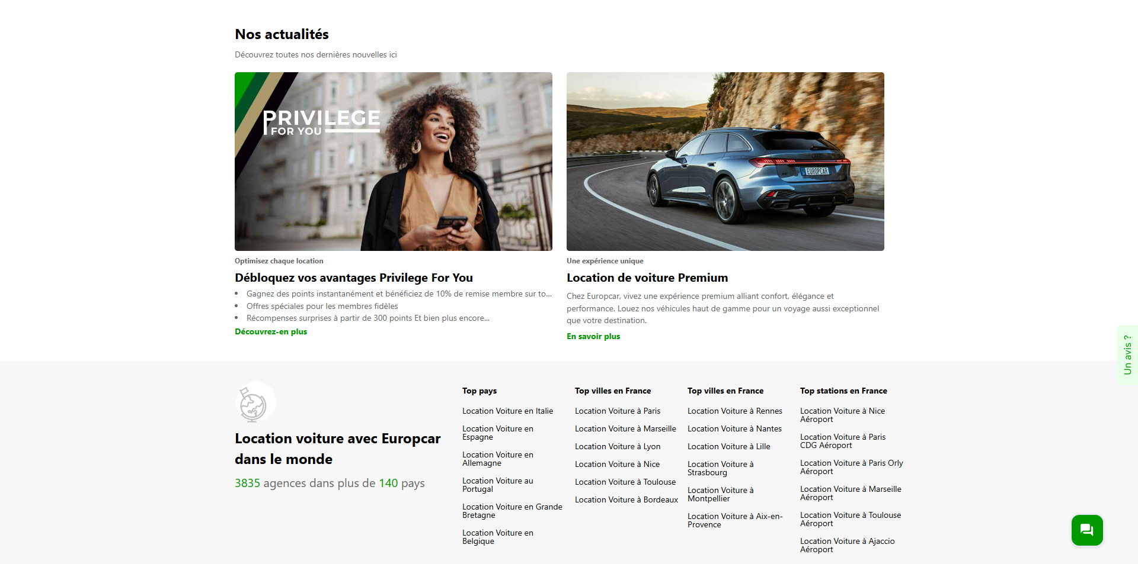Go to Location Voiture à Strasbourg

(x=721, y=468)
